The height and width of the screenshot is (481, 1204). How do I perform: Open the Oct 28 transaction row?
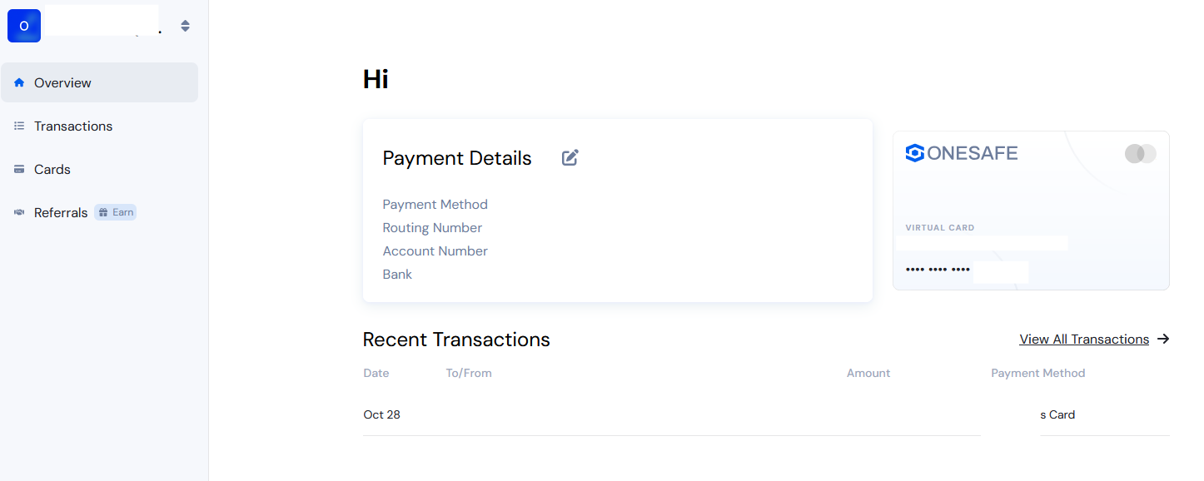(x=382, y=414)
